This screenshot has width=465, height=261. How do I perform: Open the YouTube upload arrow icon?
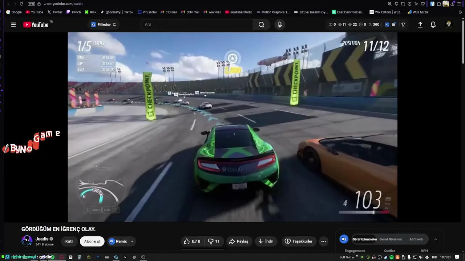420,25
